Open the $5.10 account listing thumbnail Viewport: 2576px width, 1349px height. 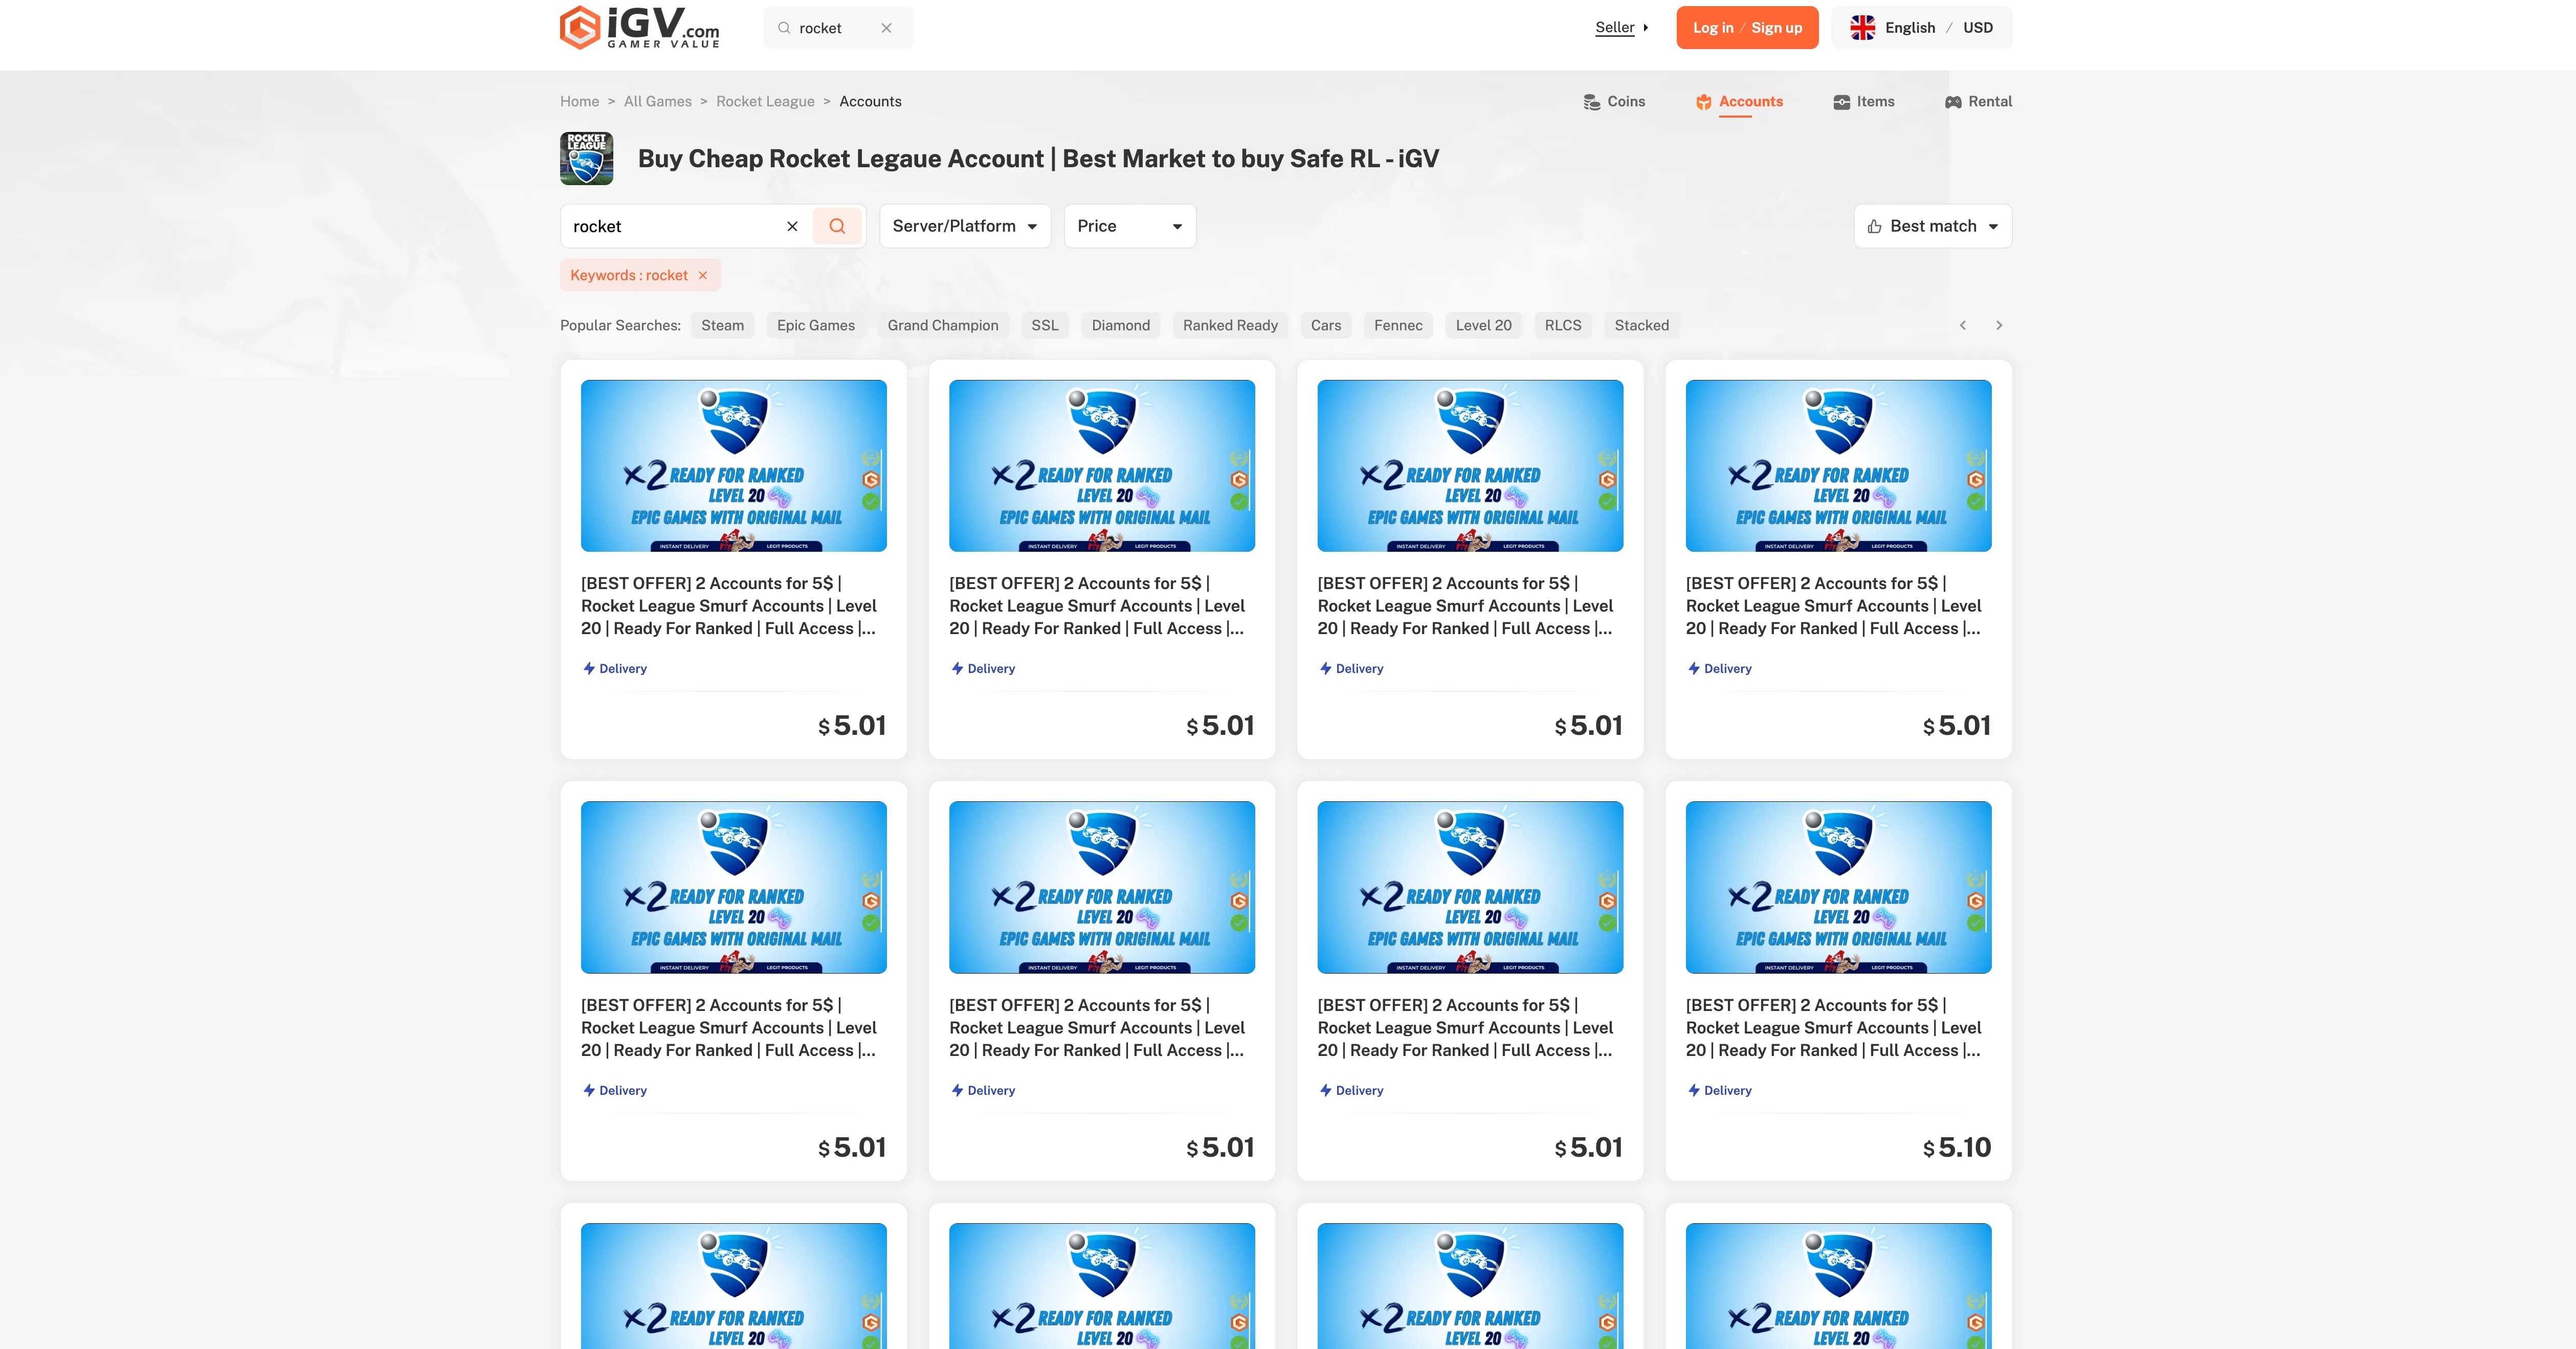(x=1838, y=886)
